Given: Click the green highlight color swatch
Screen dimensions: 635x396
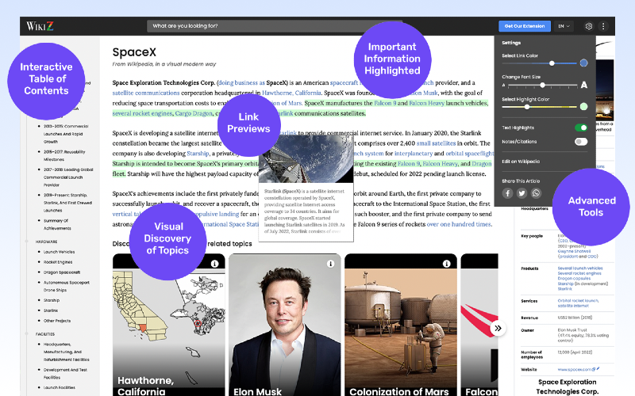Looking at the screenshot, I should 583,107.
